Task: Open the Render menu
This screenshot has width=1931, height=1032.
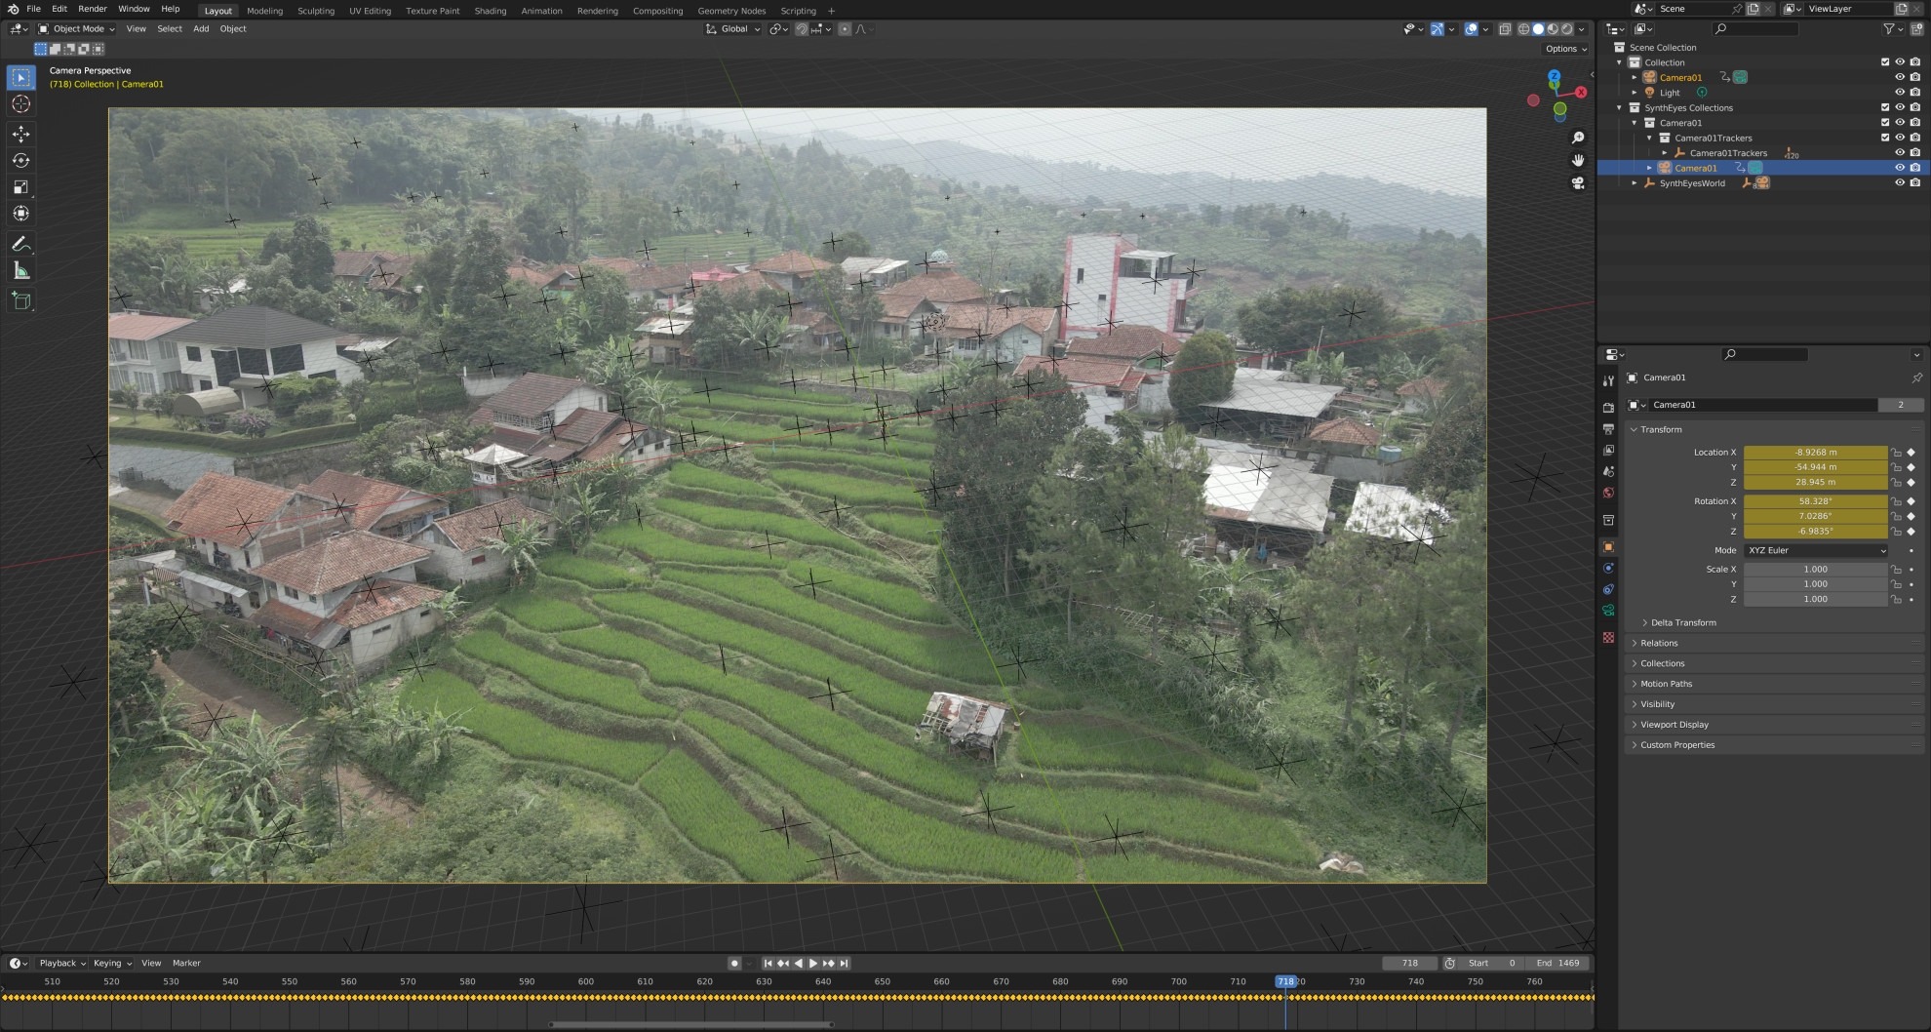Action: [x=93, y=9]
